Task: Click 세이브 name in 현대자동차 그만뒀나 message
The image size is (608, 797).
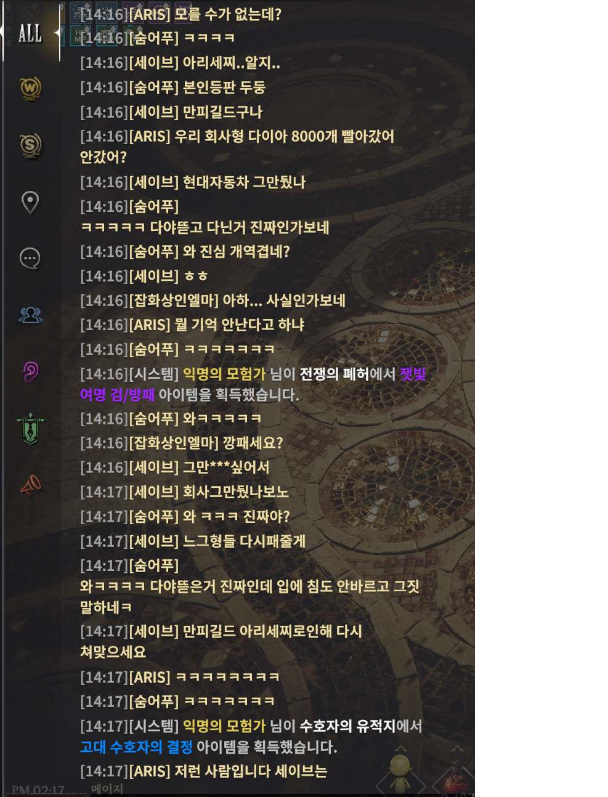Action: (x=153, y=182)
